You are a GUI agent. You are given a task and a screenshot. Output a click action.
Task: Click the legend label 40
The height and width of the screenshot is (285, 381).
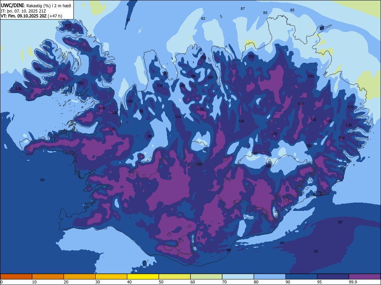tap(129, 282)
